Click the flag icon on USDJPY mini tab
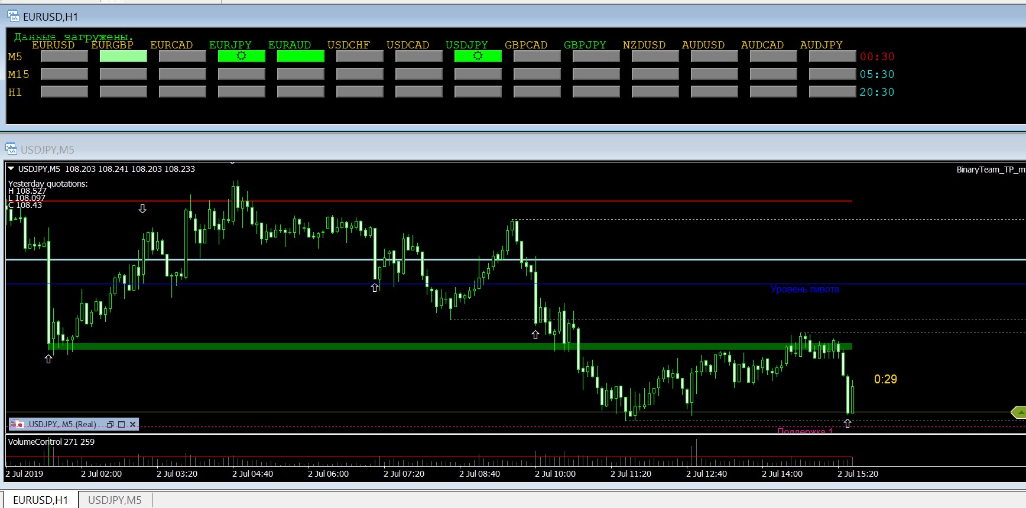 pos(17,424)
